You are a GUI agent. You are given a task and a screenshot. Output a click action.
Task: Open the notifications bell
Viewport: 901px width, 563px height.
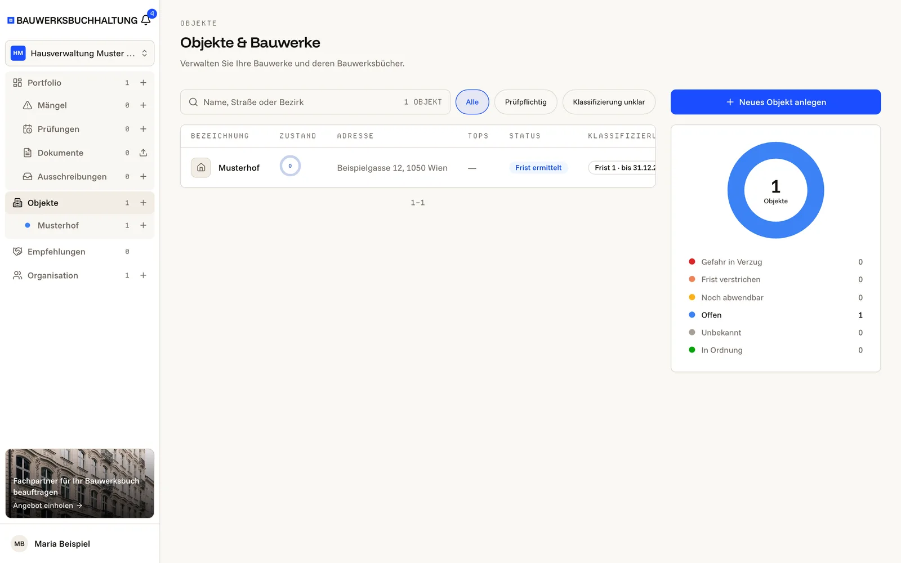click(146, 20)
